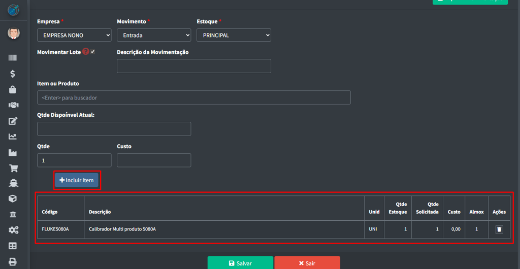The width and height of the screenshot is (520, 269).
Task: Expand the Movimento dropdown showing Entrada
Action: (x=154, y=35)
